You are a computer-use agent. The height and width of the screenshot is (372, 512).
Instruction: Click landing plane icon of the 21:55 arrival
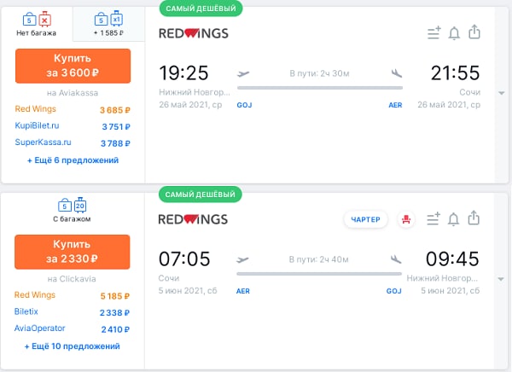coord(397,73)
